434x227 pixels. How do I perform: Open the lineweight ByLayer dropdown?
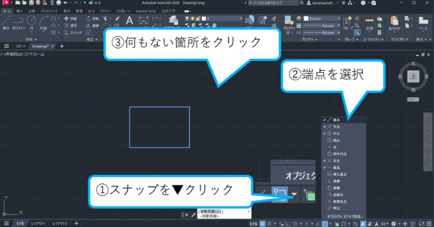pos(322,25)
